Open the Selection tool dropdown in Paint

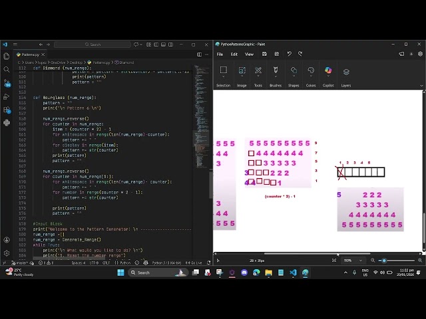tap(224, 77)
